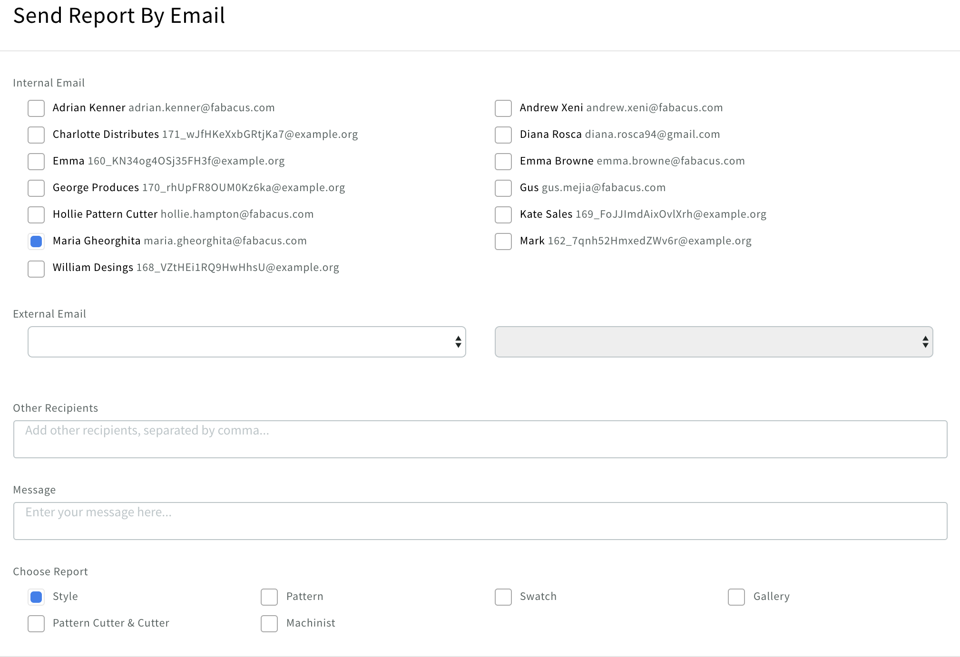Image resolution: width=960 pixels, height=657 pixels.
Task: Enable the Pattern report checkbox
Action: pyautogui.click(x=269, y=597)
